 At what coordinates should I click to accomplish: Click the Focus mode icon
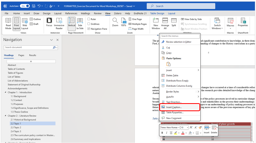(49, 24)
